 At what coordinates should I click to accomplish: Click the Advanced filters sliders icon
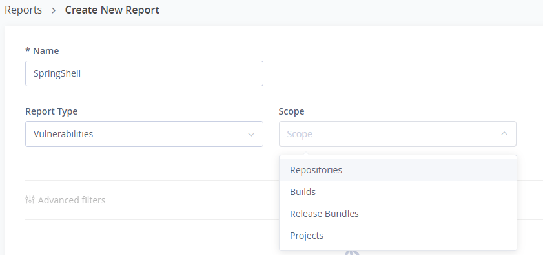30,200
